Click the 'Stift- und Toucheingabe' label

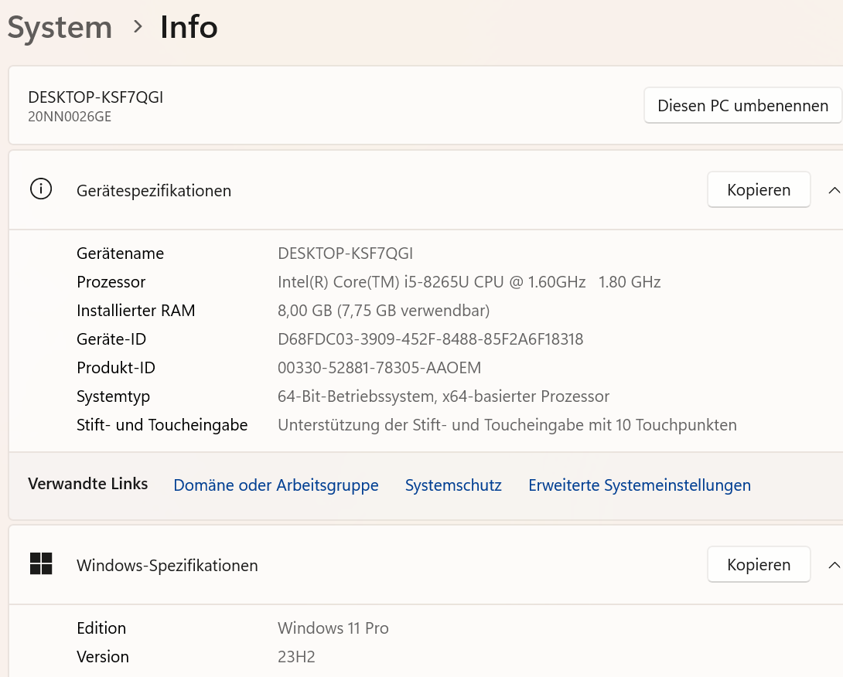(x=162, y=425)
